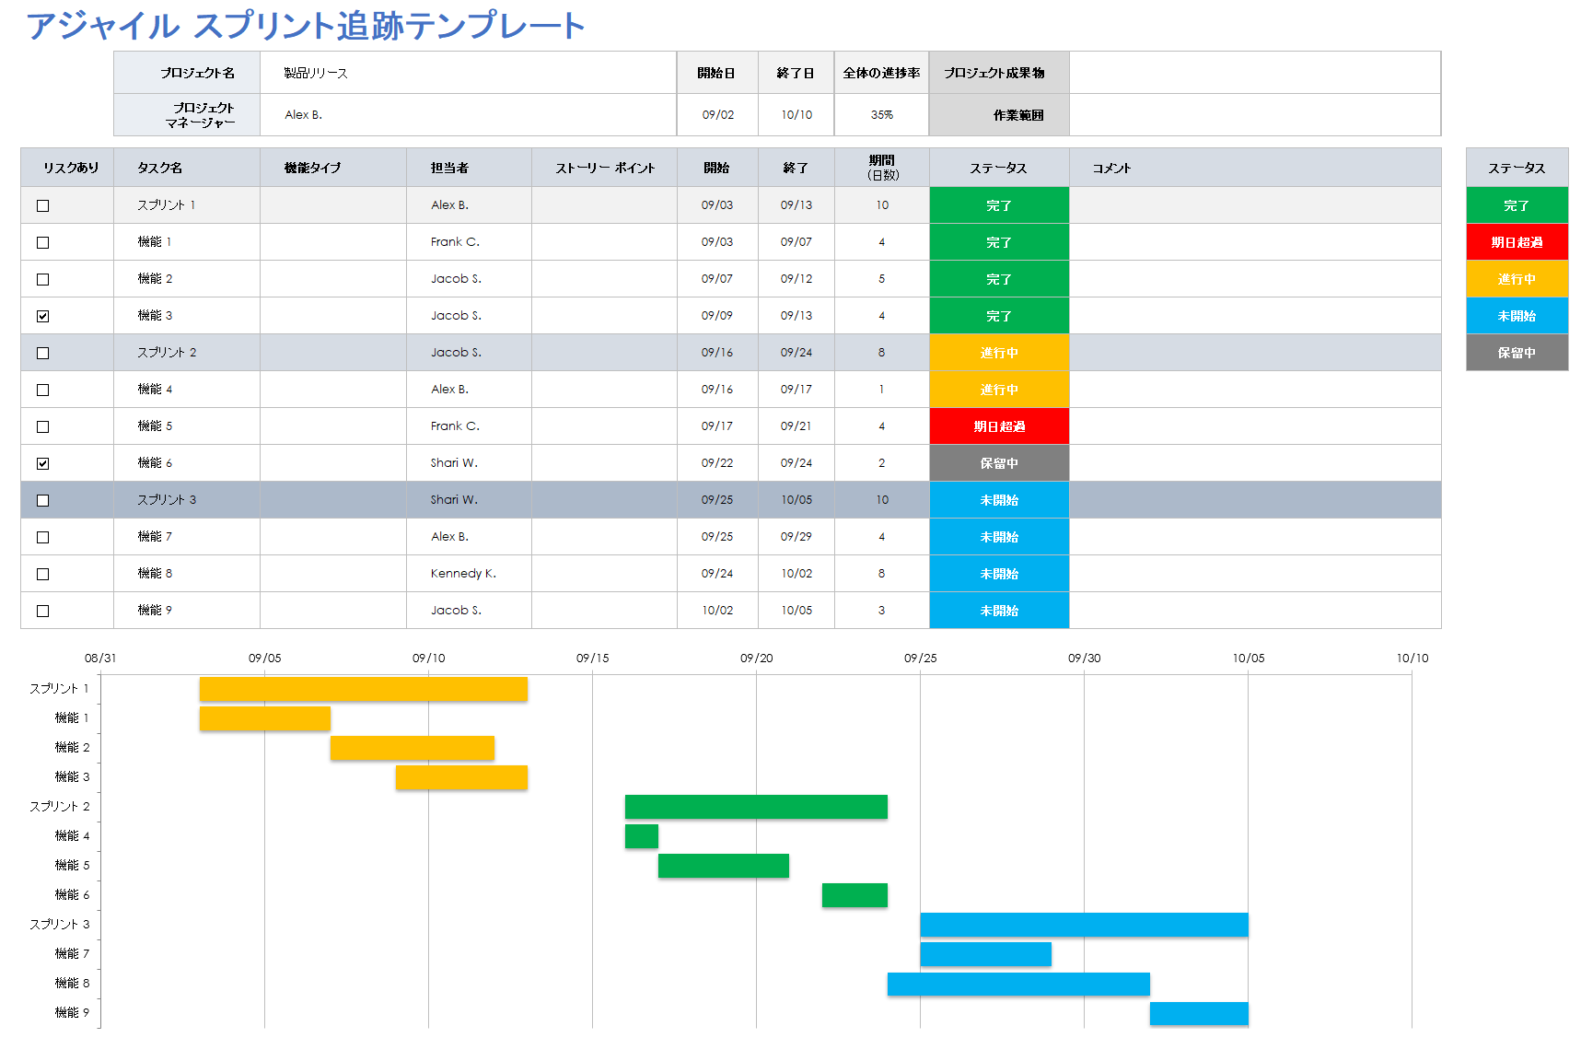
Task: Select the duration value 5 of 機能 2
Action: tap(881, 279)
